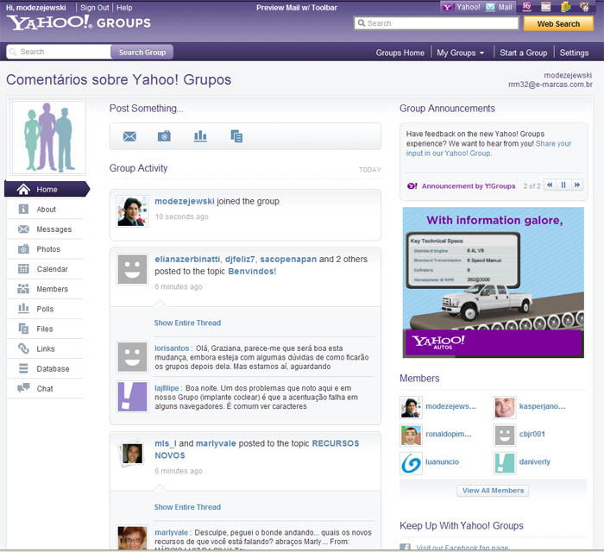Click the files icon under Post Something
604x552 pixels.
click(x=236, y=136)
